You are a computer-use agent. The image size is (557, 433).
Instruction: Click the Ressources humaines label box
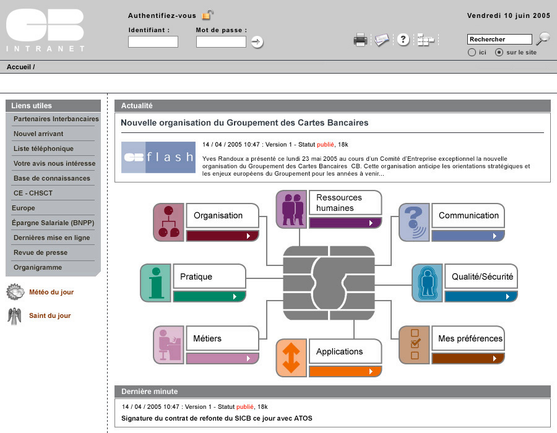345,203
